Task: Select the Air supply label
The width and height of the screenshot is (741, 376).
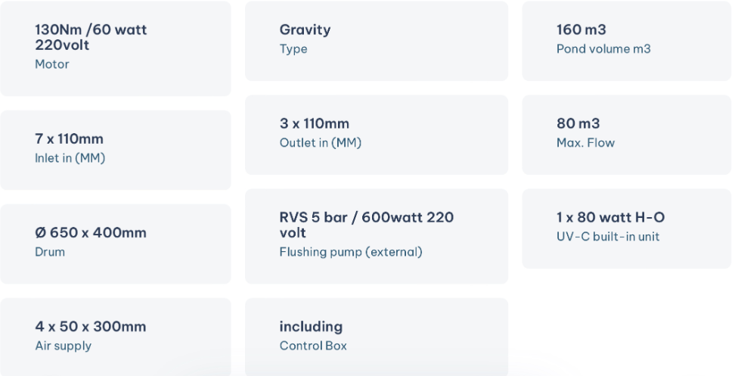Action: pos(64,346)
